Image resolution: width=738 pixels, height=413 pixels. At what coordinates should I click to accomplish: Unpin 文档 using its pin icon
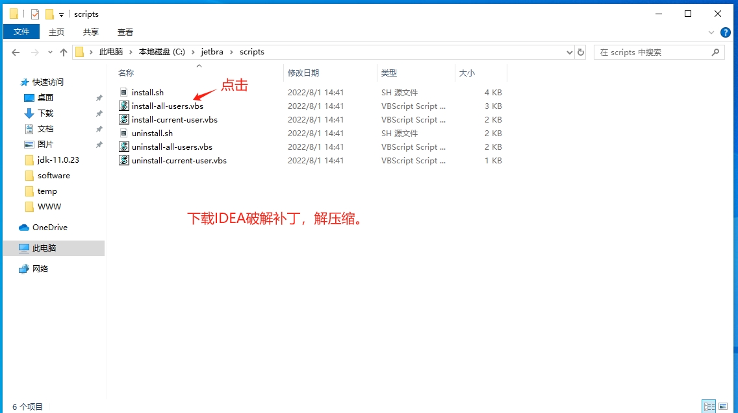coord(99,129)
